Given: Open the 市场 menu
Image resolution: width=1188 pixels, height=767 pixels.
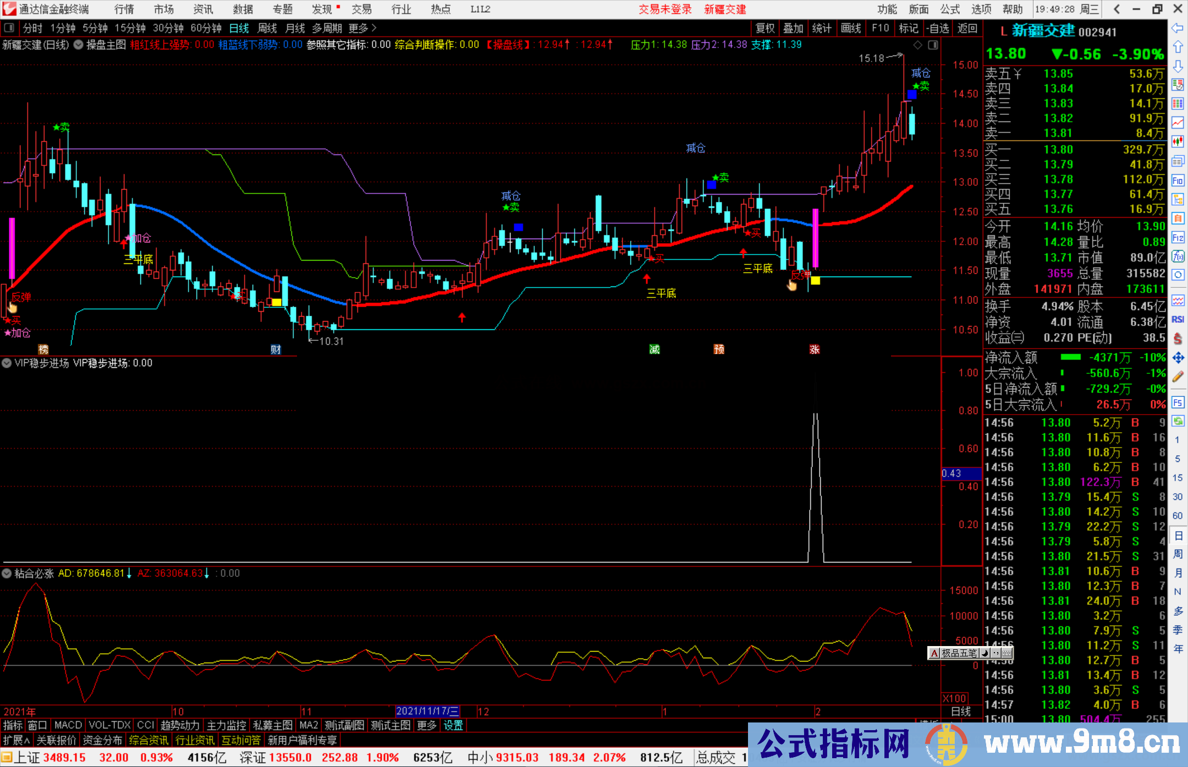Looking at the screenshot, I should (x=163, y=9).
